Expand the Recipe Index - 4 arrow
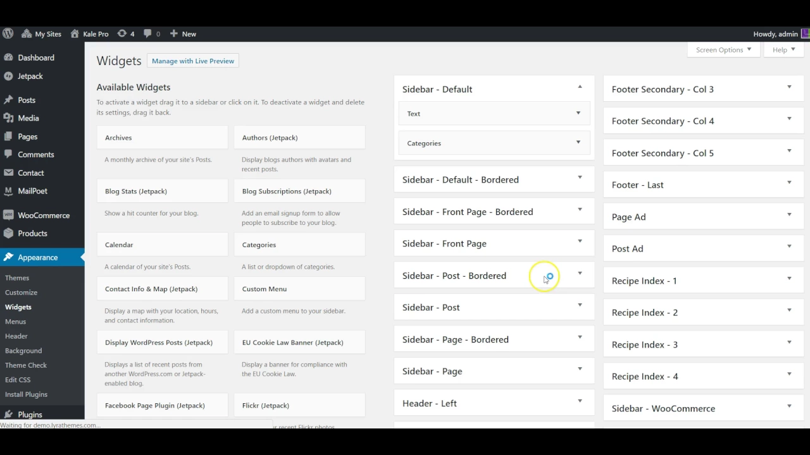Screen dimensions: 810x455 pos(789,374)
